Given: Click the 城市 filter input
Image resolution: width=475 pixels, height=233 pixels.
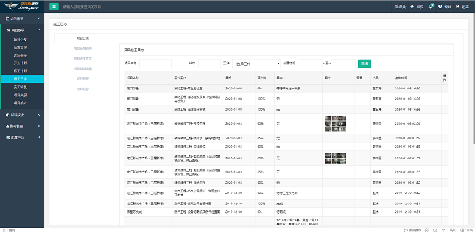Looking at the screenshot, I should pyautogui.click(x=209, y=63).
